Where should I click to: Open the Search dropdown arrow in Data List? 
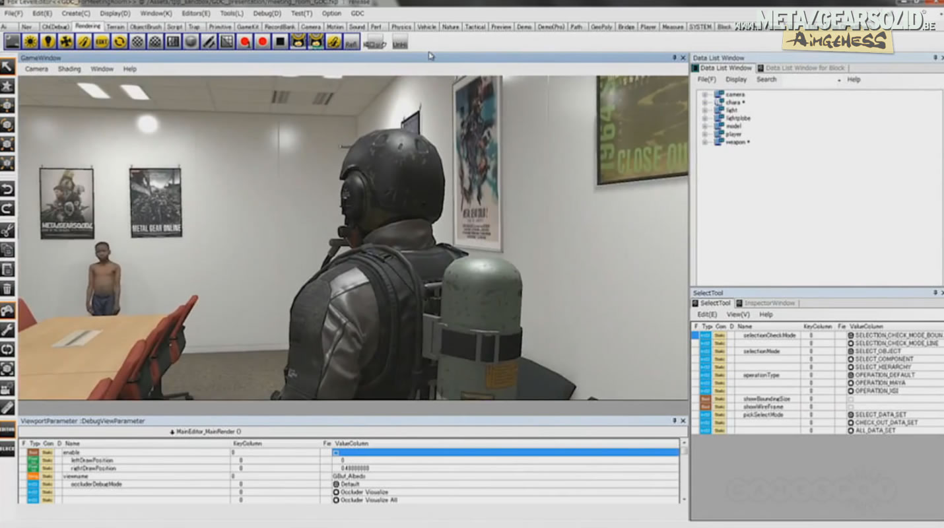[839, 80]
